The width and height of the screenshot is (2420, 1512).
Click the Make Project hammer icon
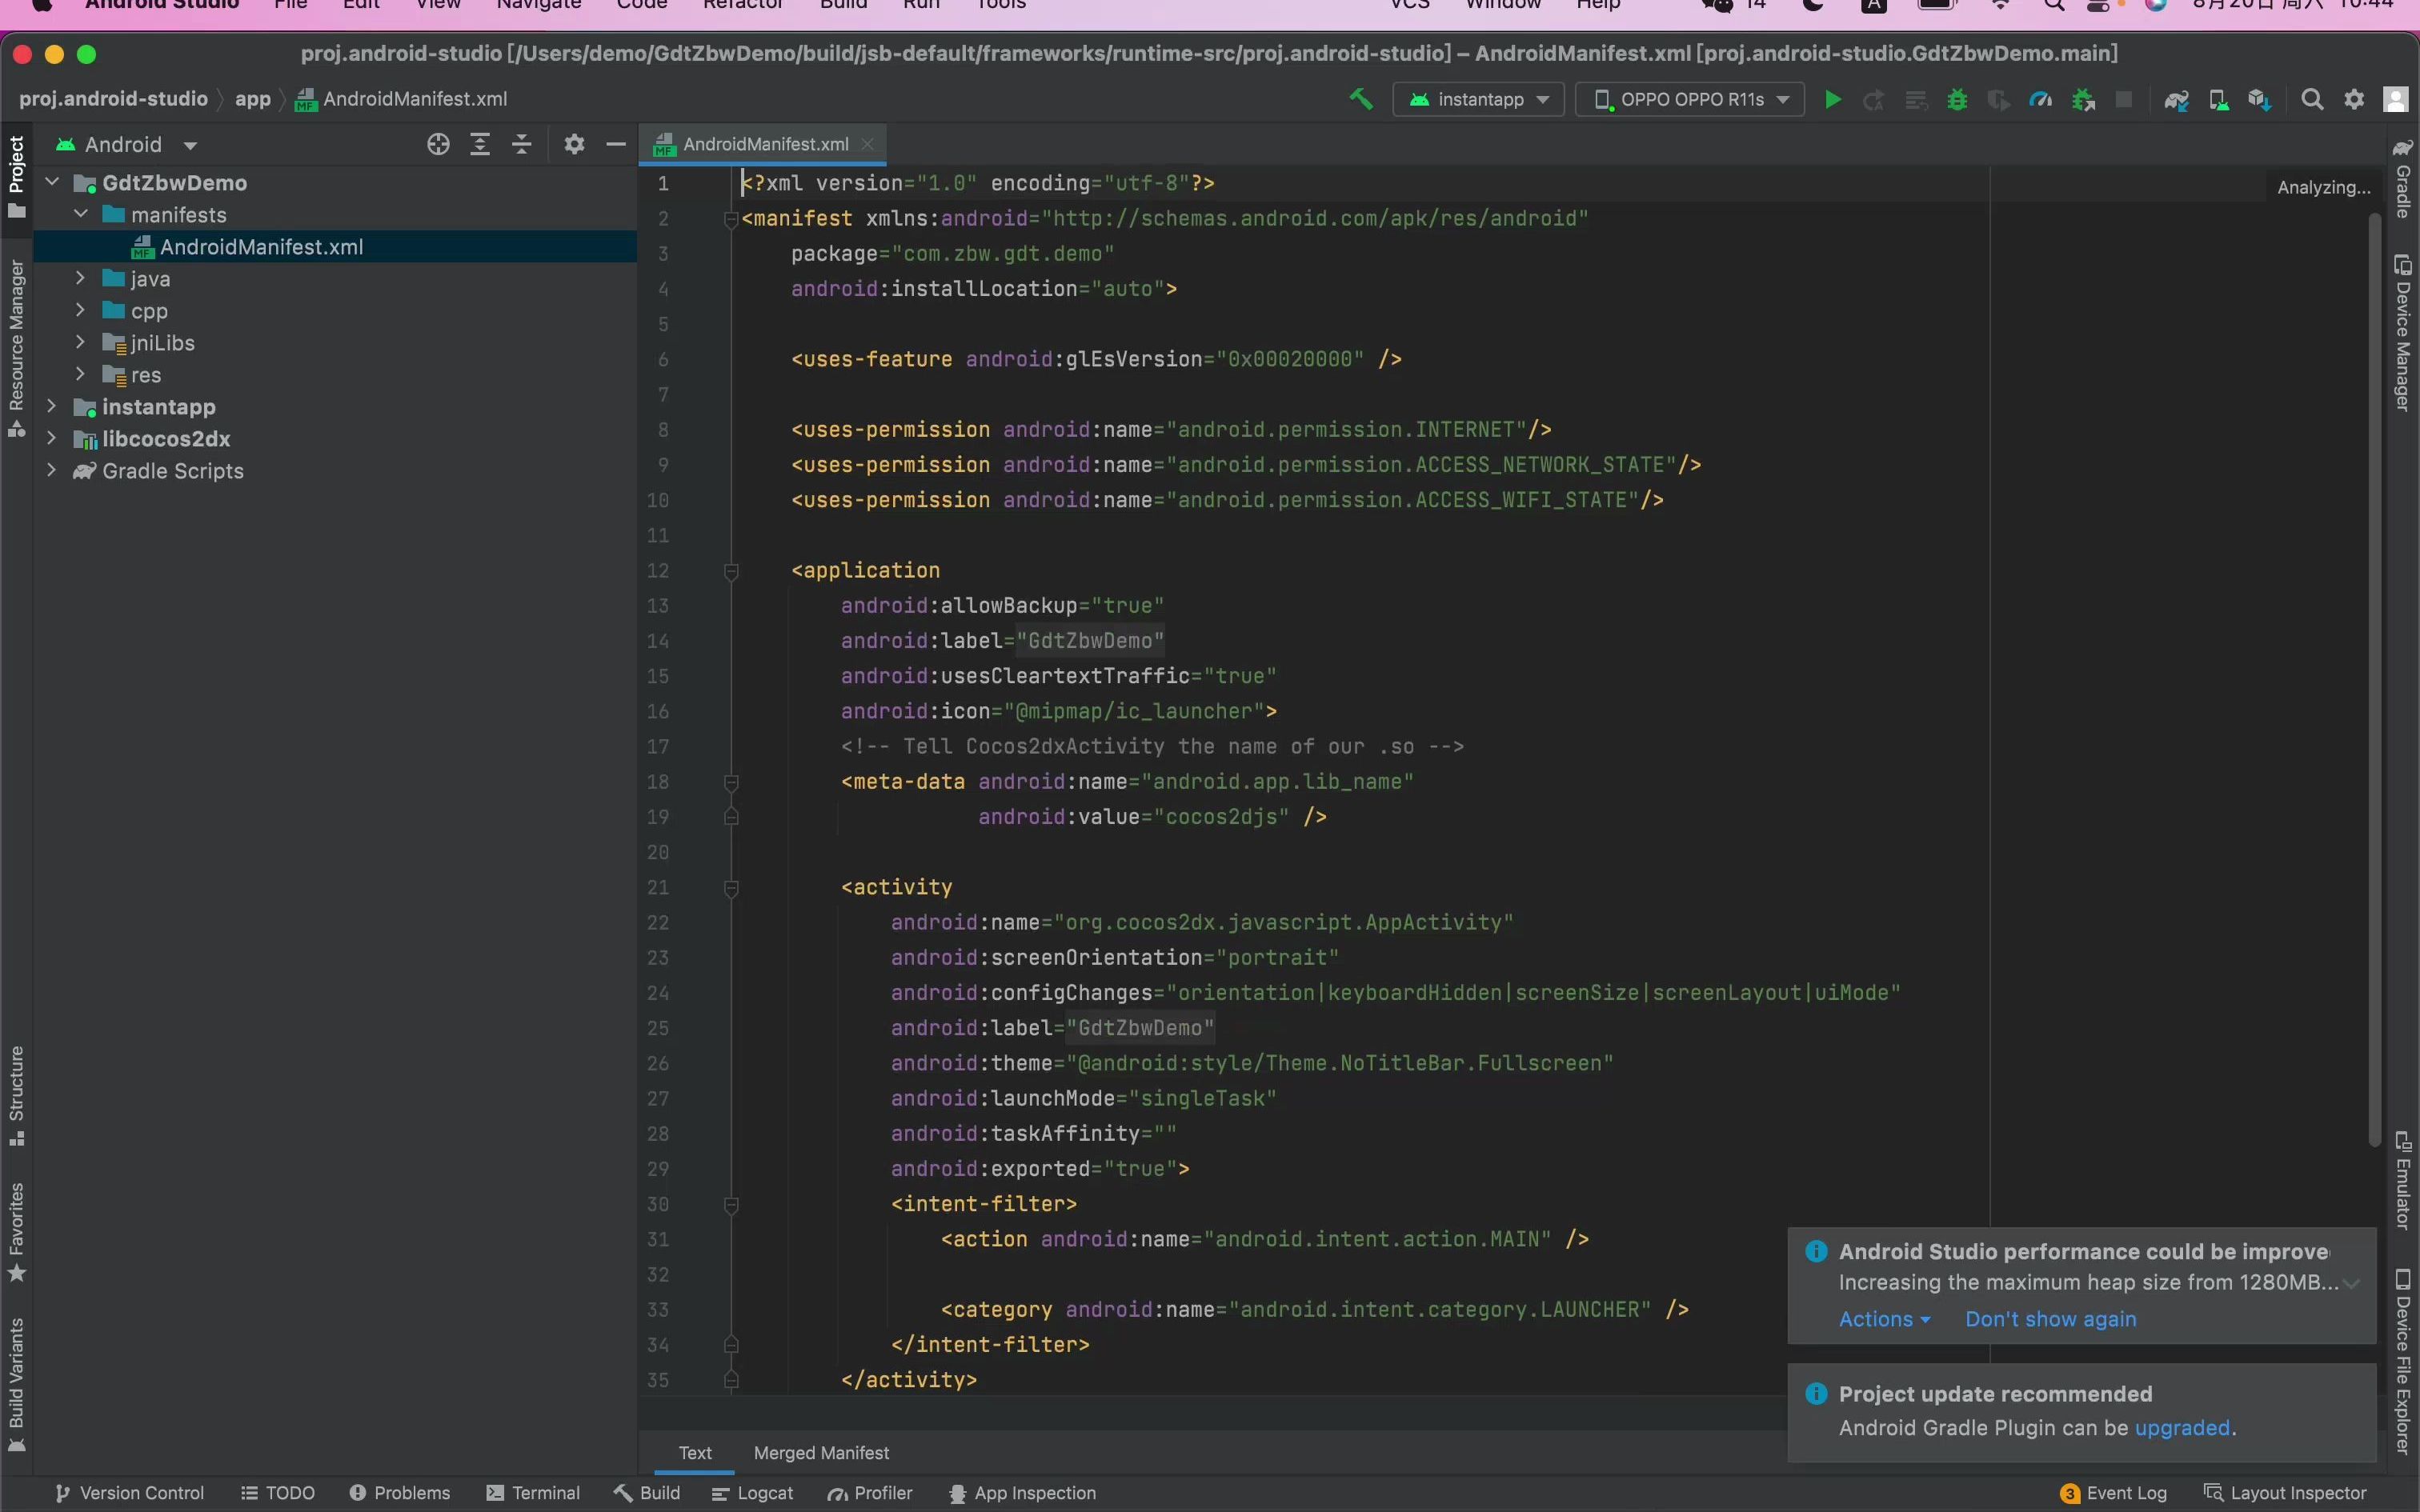1360,99
